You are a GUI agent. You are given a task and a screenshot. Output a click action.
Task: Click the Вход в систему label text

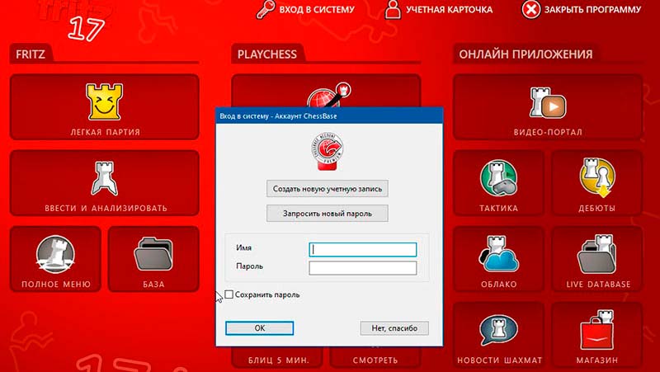coord(317,10)
